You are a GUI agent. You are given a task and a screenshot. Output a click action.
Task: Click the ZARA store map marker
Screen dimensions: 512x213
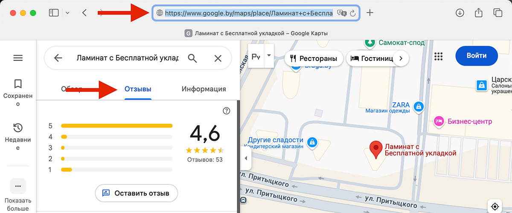pos(419,106)
